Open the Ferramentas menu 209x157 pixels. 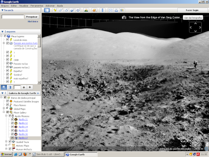(x=37, y=6)
